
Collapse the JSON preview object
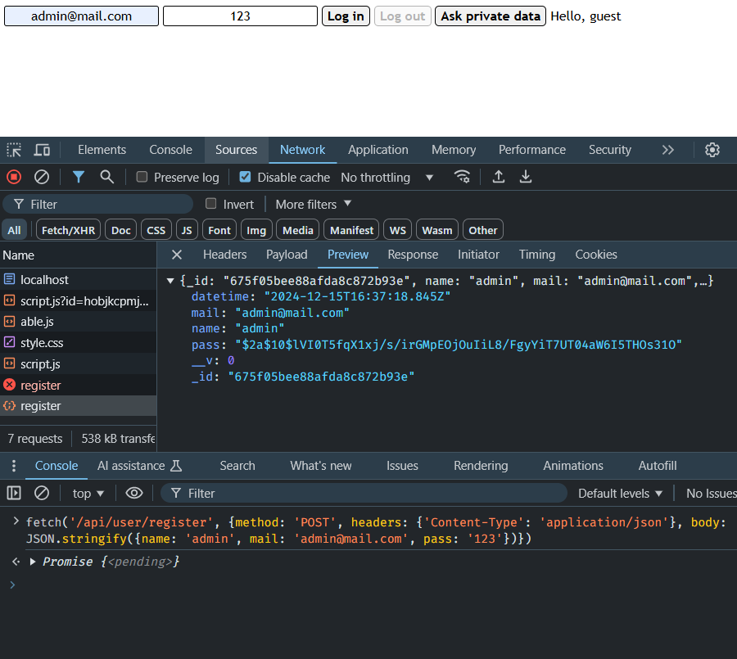click(x=170, y=281)
